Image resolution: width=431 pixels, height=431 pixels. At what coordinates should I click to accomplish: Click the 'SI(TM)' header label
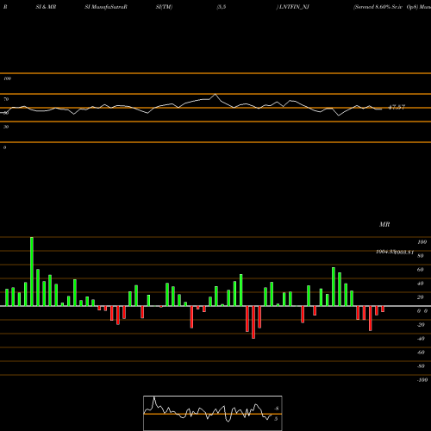coord(164,7)
